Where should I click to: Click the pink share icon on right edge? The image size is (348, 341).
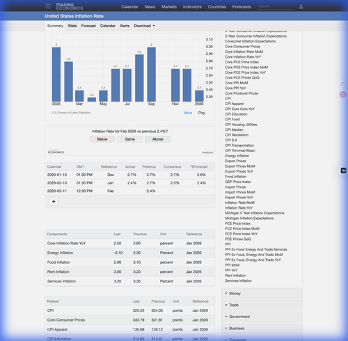[342, 84]
